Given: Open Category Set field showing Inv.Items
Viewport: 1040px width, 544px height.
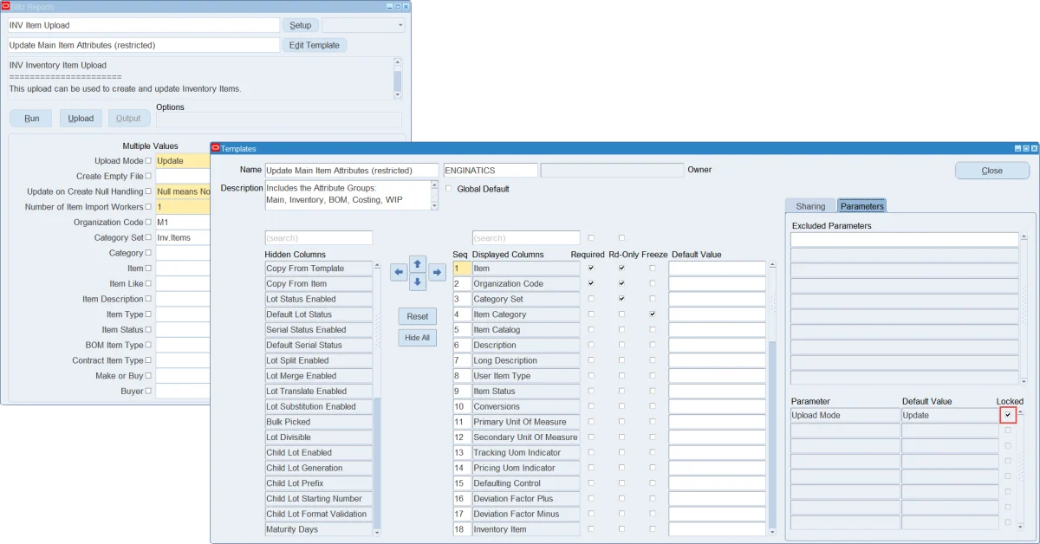Looking at the screenshot, I should point(183,237).
